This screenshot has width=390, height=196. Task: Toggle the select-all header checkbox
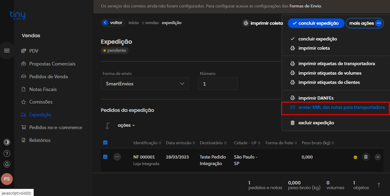click(105, 142)
